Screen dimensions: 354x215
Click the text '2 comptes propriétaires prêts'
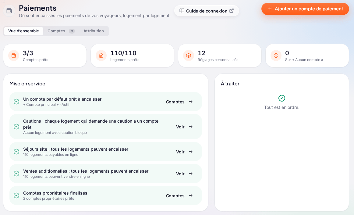[48, 199]
